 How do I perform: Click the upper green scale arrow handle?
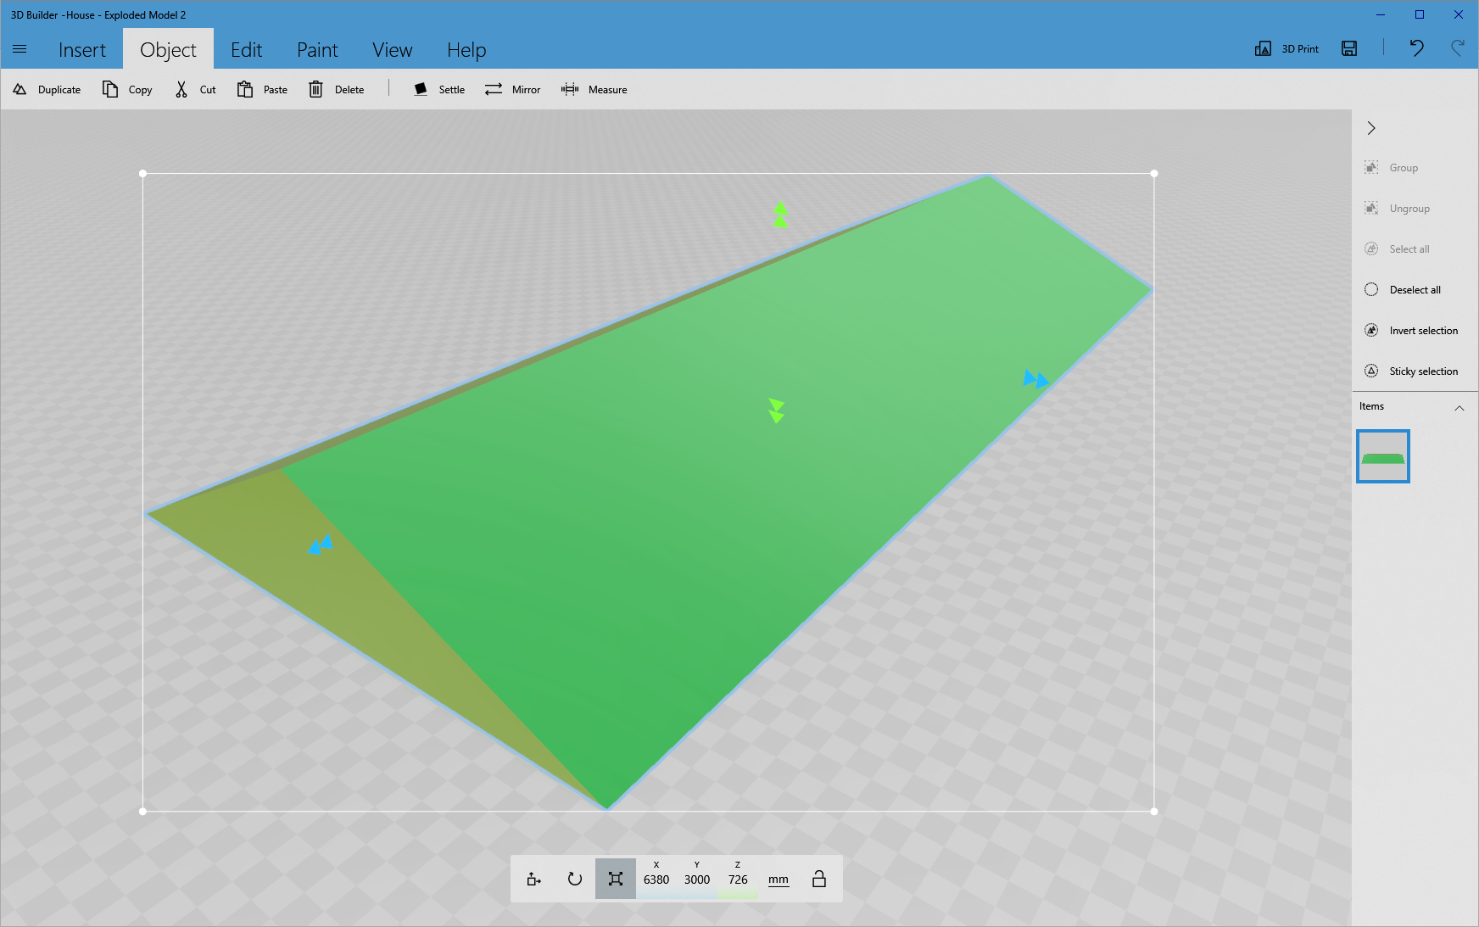pos(780,215)
